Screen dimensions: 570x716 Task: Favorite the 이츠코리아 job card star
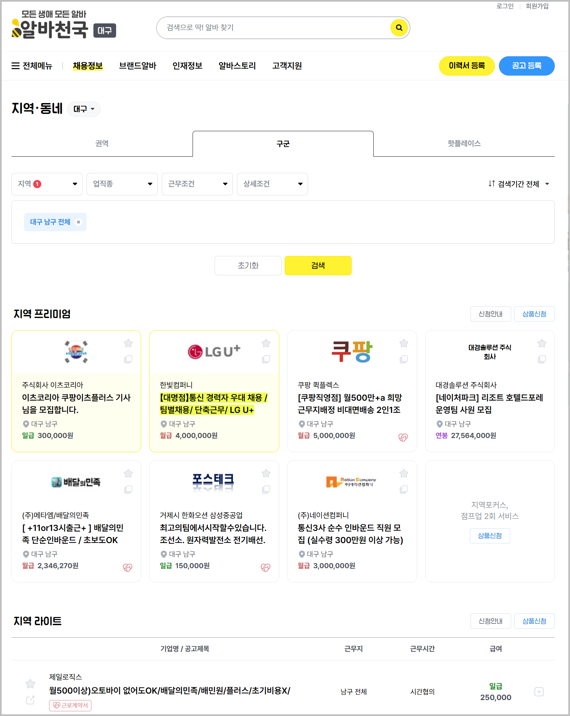(128, 343)
